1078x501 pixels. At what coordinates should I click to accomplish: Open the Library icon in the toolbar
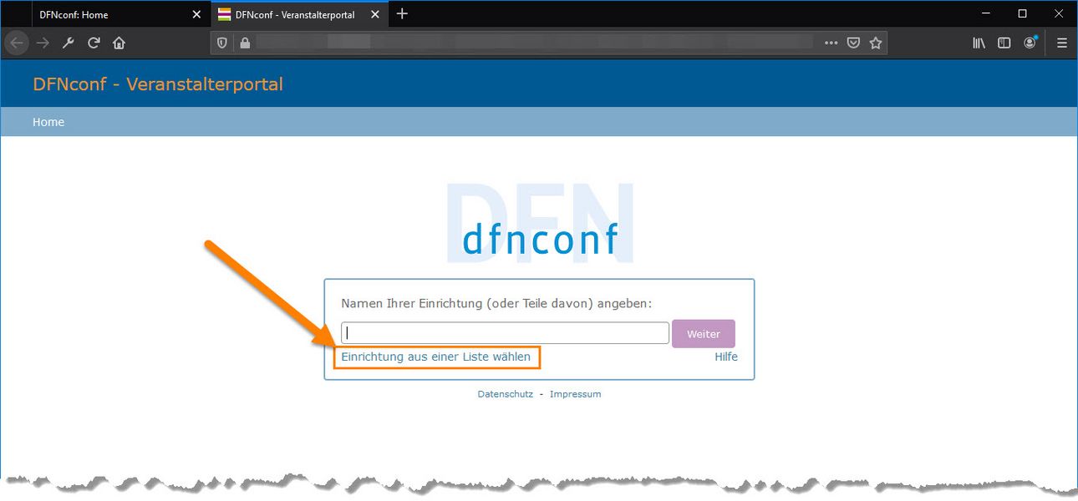tap(979, 43)
